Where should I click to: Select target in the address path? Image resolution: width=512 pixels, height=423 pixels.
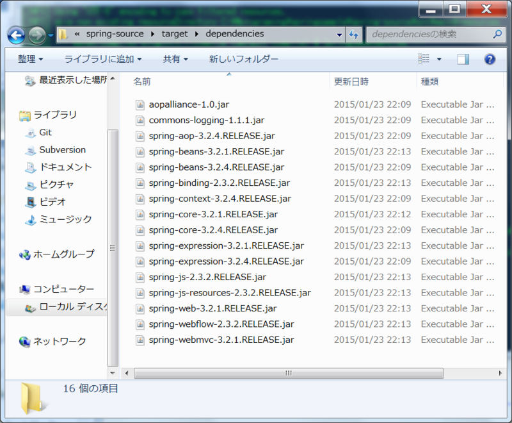coord(175,34)
